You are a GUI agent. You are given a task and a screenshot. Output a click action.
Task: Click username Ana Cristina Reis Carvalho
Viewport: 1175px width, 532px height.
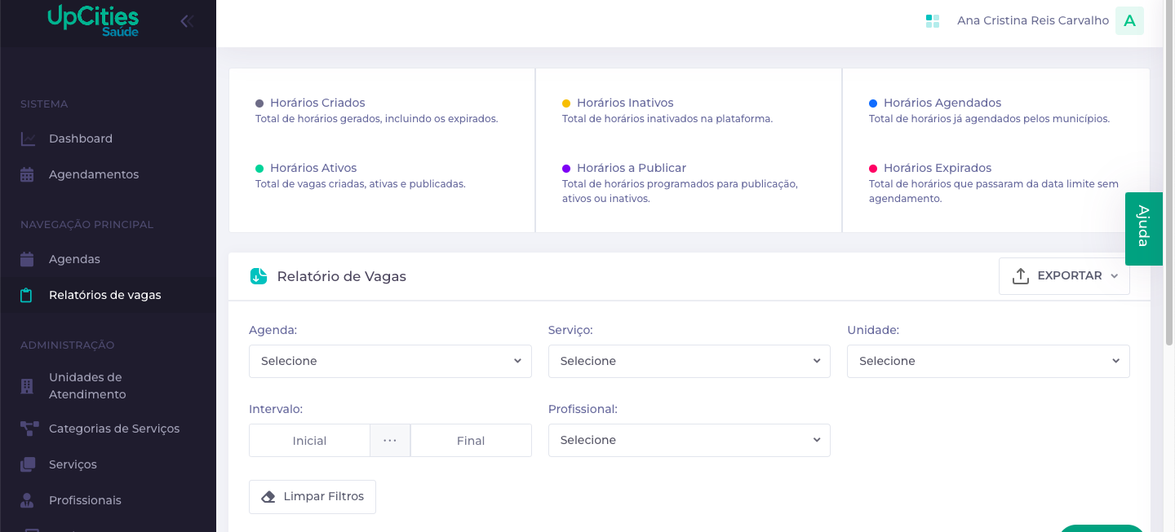pos(1033,21)
